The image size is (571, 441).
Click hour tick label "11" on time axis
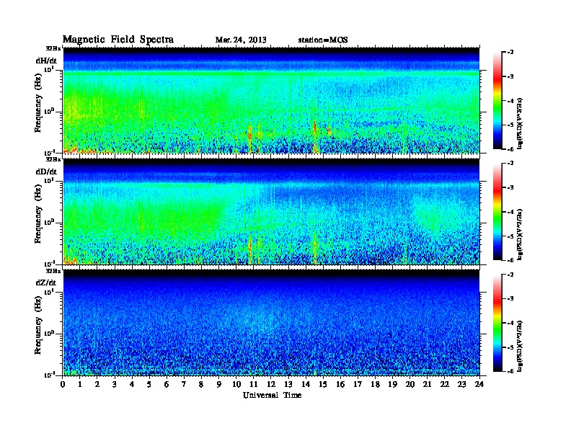point(254,384)
